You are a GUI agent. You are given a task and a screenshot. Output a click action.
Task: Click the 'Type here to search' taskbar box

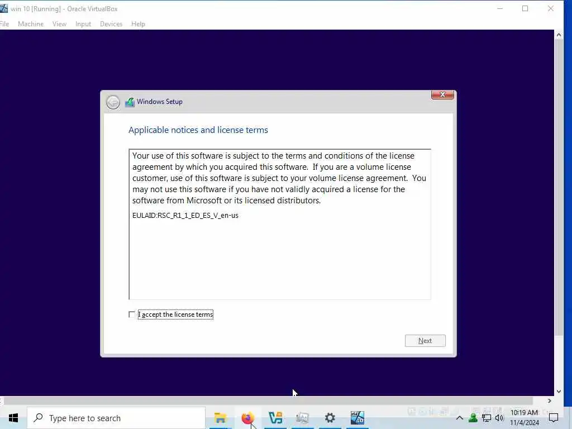(116, 418)
